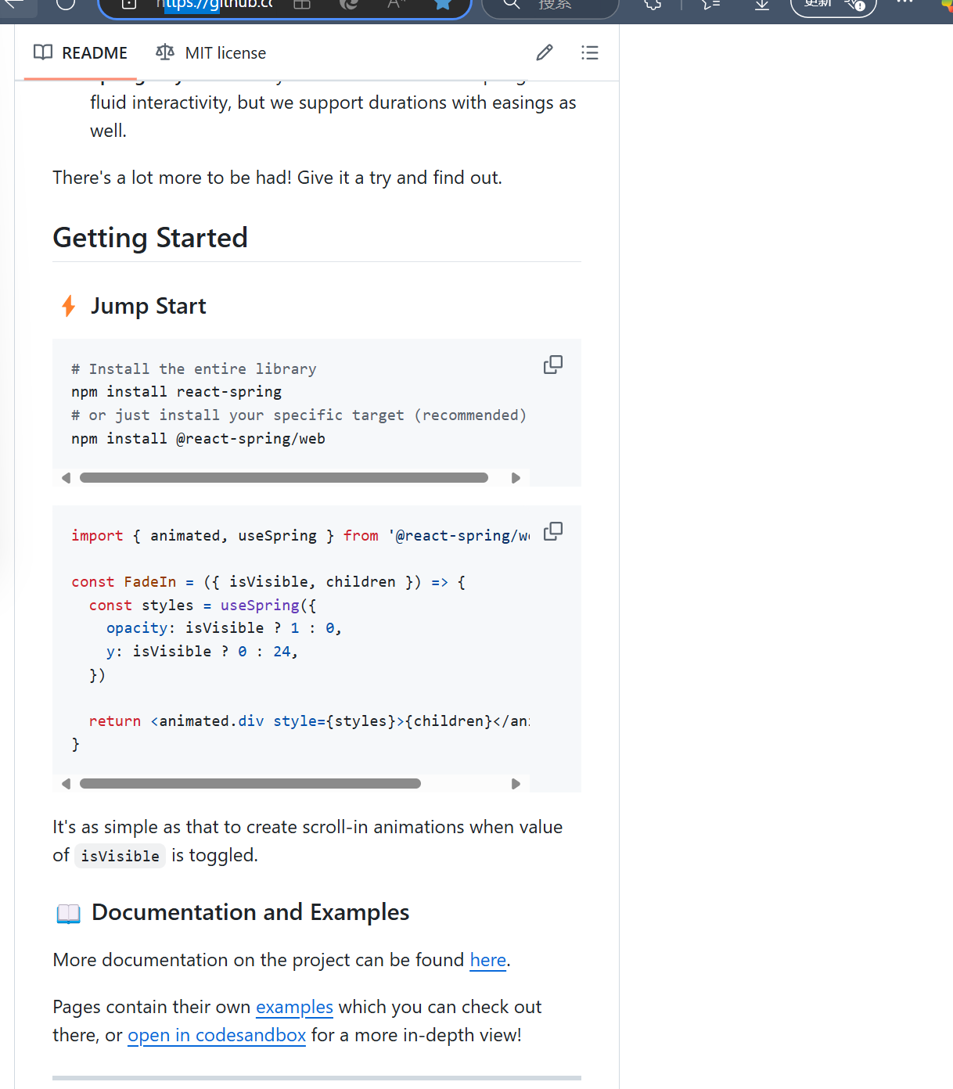Open the README outline list icon

[590, 52]
